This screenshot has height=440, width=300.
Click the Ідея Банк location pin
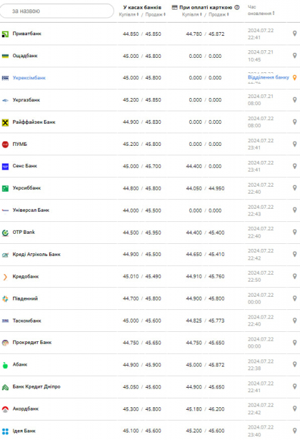click(x=295, y=431)
